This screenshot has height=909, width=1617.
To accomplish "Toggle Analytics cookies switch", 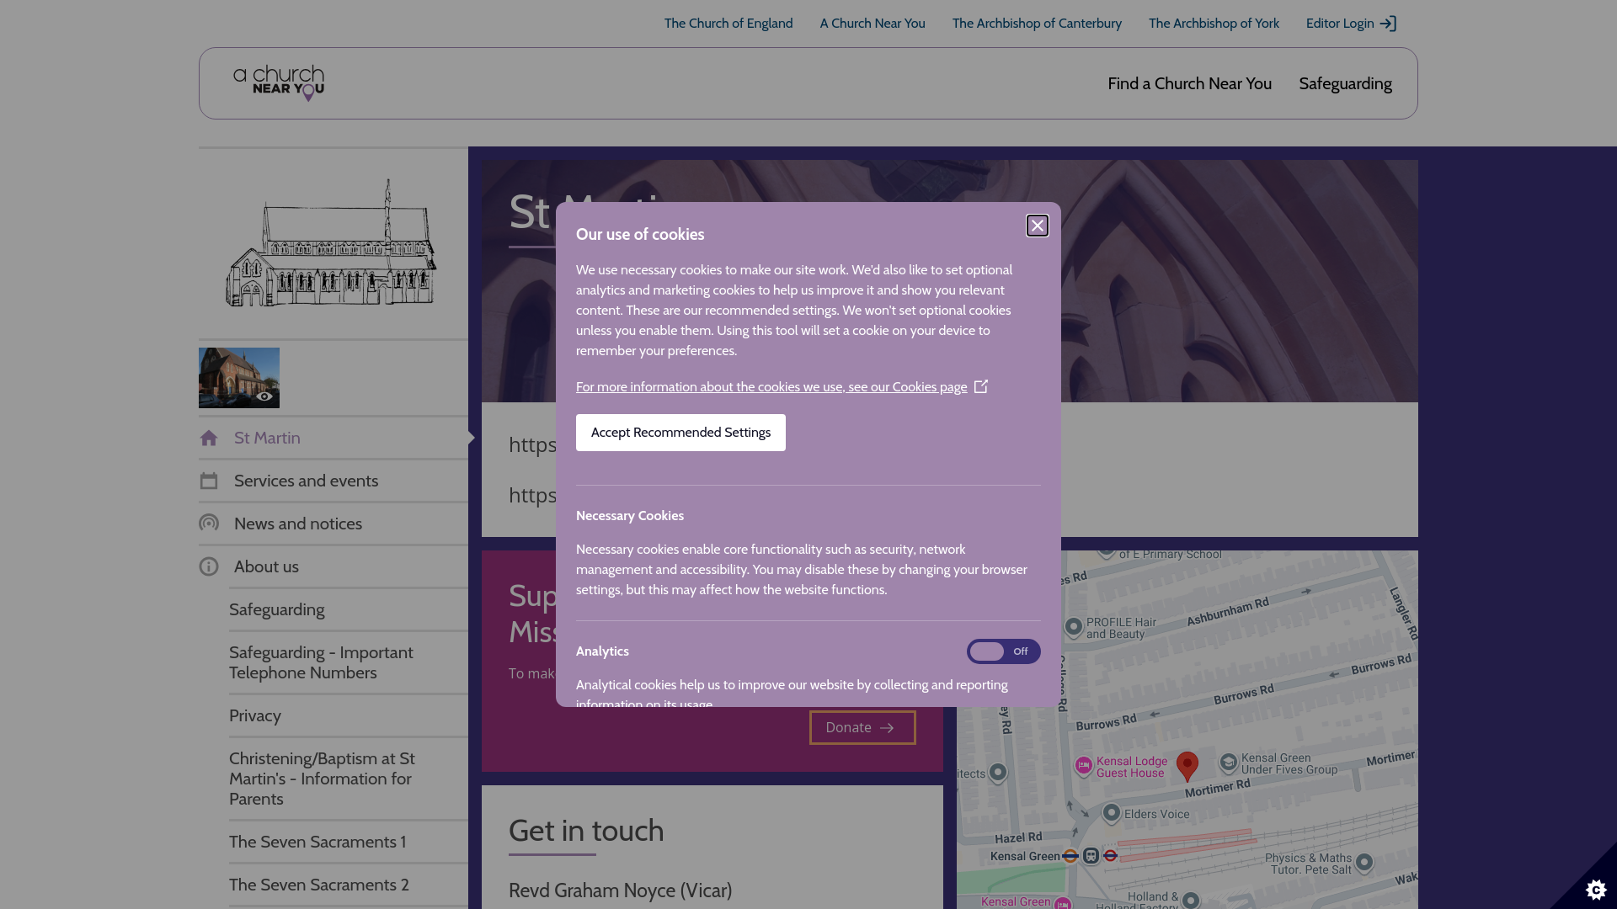I will (1003, 651).
